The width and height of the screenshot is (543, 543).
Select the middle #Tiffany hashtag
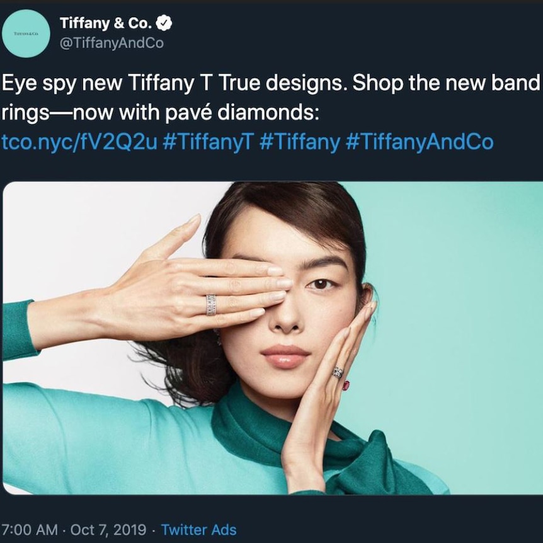pos(300,142)
